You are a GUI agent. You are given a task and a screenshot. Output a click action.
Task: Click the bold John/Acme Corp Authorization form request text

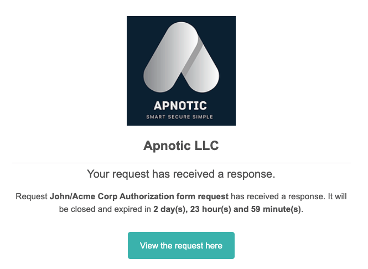[x=139, y=196]
